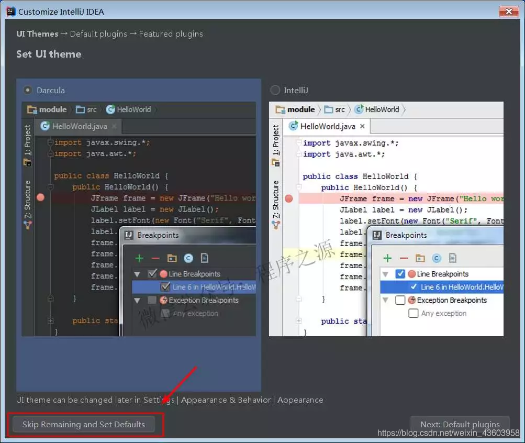Image resolution: width=525 pixels, height=443 pixels.
Task: Click the IntelliJ light preview thumbnail image
Action: coord(386,219)
